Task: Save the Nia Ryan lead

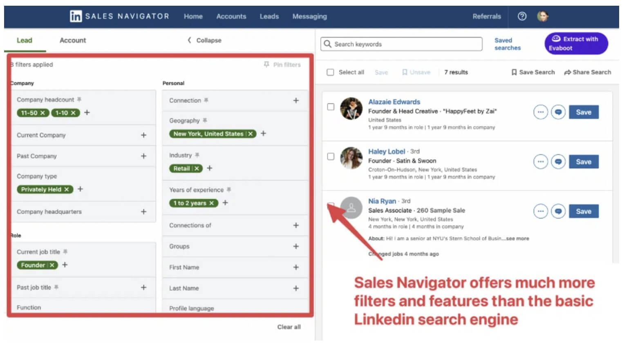Action: pos(583,212)
